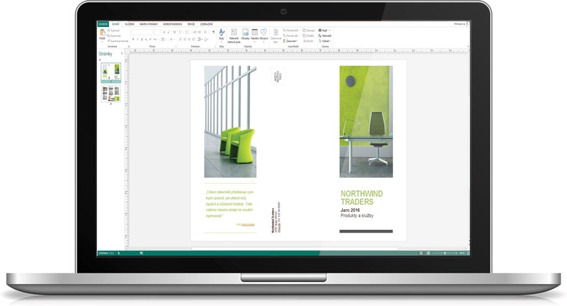
Task: Click the STRÁNKA 1 z 2 status indicator
Action: tap(106, 253)
